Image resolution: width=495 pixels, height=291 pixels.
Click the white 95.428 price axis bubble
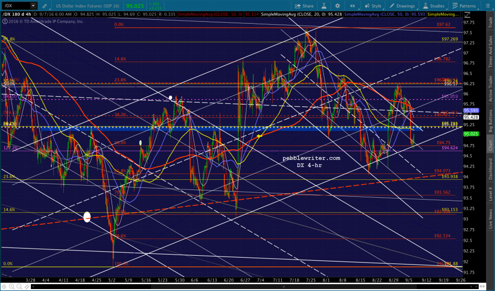coord(471,117)
